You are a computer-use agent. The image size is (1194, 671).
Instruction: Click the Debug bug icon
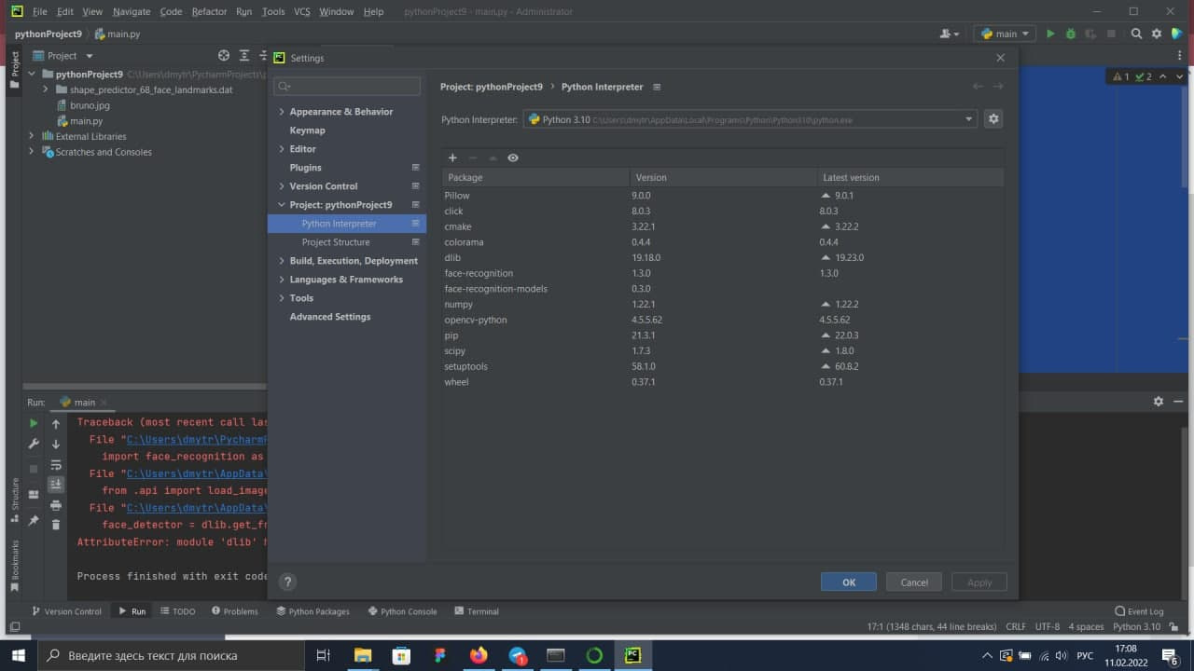coord(1071,34)
